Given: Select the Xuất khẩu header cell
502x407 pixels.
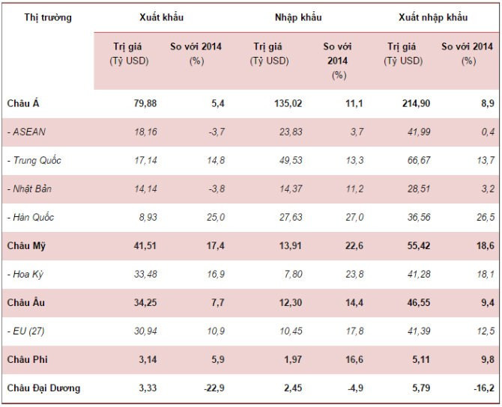Looking at the screenshot, I should pos(161,17).
